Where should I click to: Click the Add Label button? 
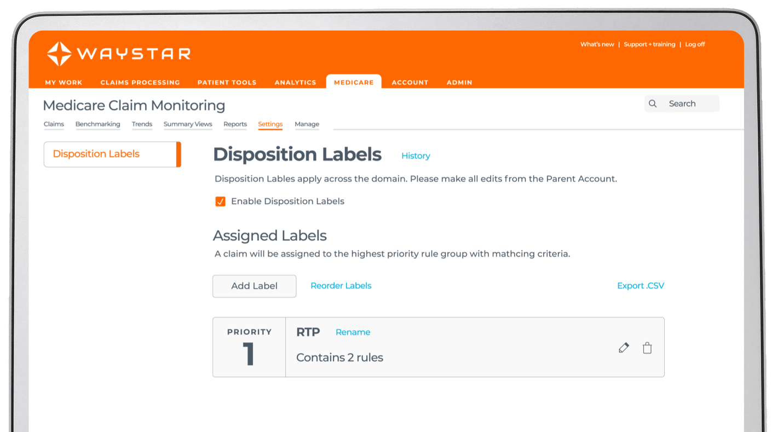point(254,286)
